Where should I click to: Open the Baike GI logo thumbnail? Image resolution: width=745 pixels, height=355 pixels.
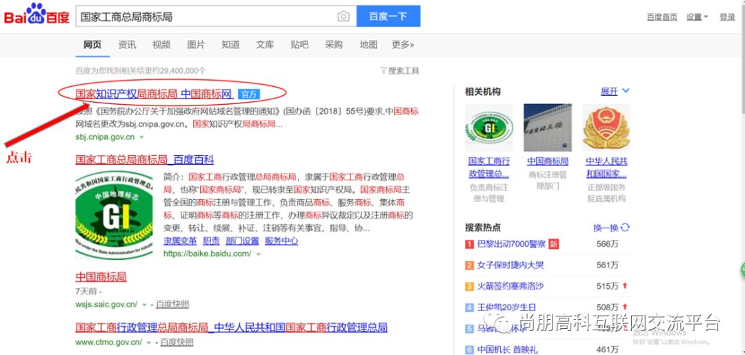pyautogui.click(x=114, y=215)
